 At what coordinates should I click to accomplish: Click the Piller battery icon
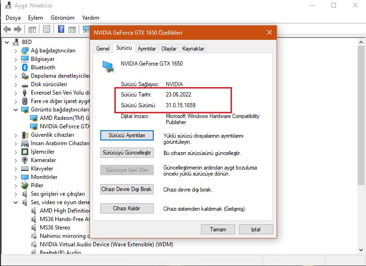25,185
